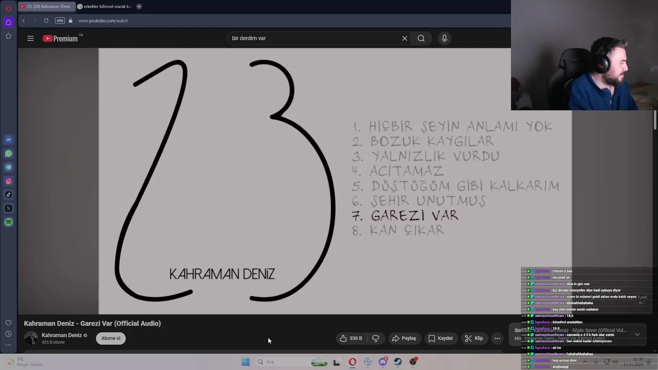View site info via the padlock icon
Image resolution: width=658 pixels, height=370 pixels.
(x=71, y=21)
